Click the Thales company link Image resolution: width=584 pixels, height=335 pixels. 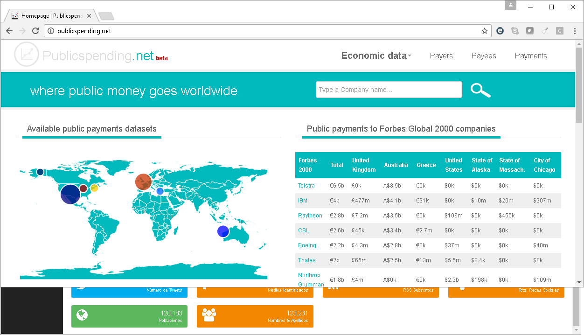click(307, 260)
